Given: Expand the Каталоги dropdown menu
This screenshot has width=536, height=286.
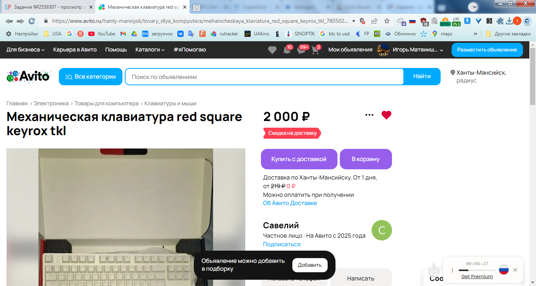Looking at the screenshot, I should pyautogui.click(x=150, y=49).
